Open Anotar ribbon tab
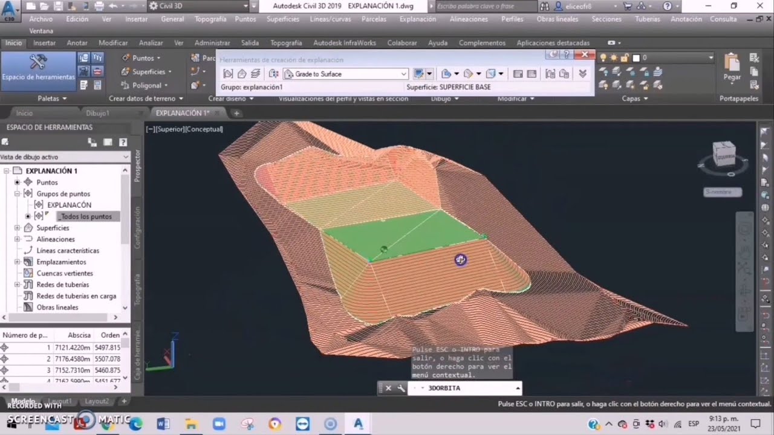 (77, 43)
